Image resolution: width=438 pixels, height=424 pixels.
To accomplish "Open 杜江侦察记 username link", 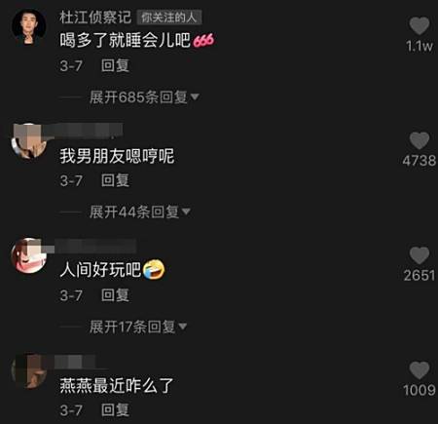I will (x=95, y=18).
